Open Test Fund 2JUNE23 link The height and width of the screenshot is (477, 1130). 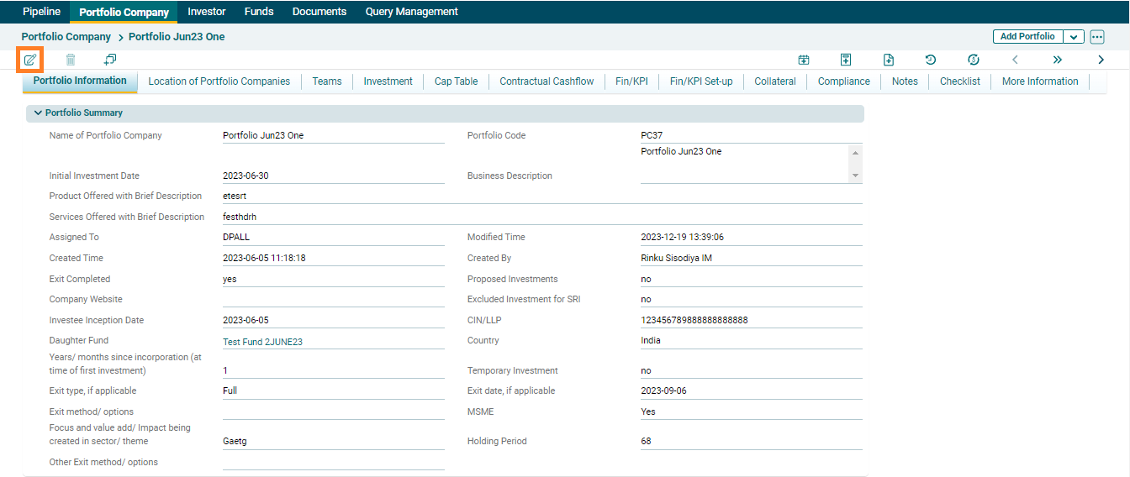(262, 341)
